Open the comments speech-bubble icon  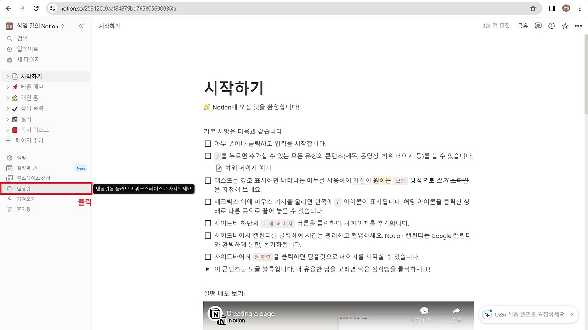click(x=538, y=26)
